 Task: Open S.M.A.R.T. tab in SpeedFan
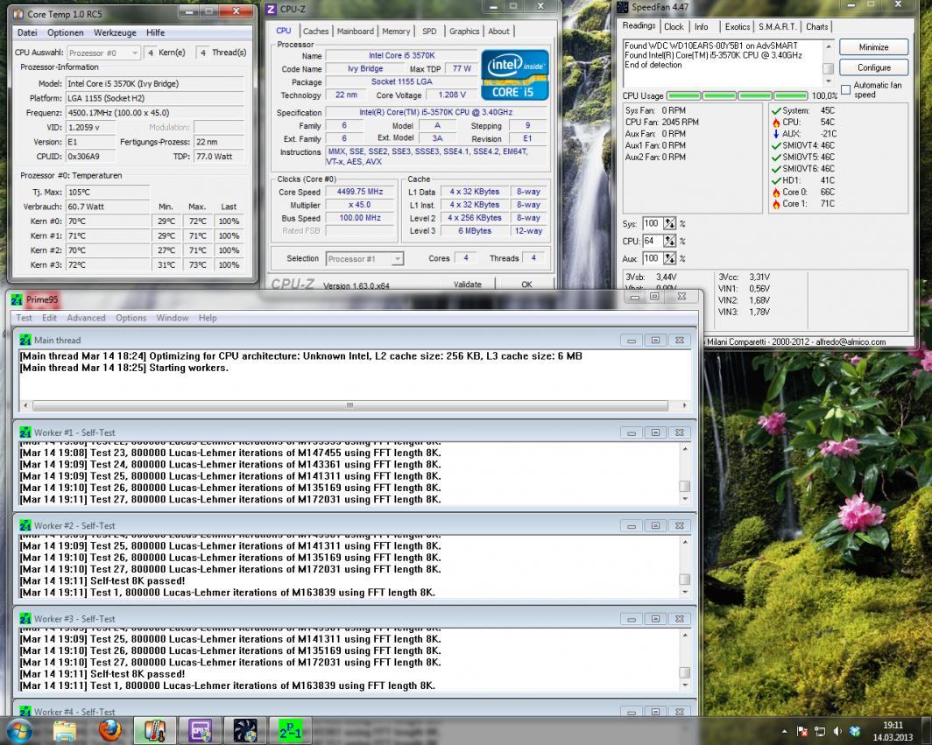pyautogui.click(x=778, y=27)
